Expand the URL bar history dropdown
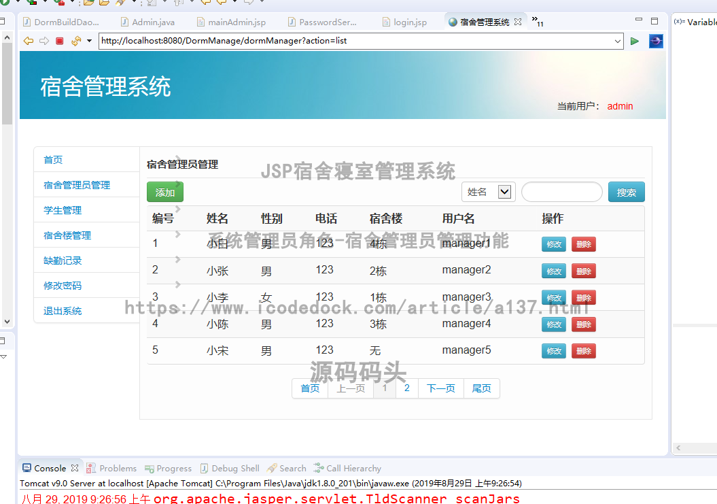Screen dimensions: 717x504 click(x=618, y=41)
